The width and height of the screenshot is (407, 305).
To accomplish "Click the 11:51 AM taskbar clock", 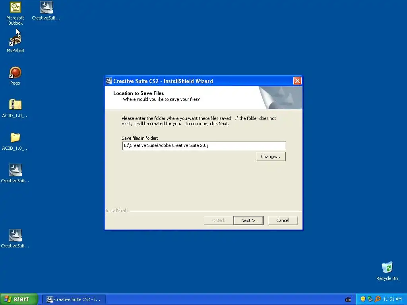I will [x=392, y=299].
